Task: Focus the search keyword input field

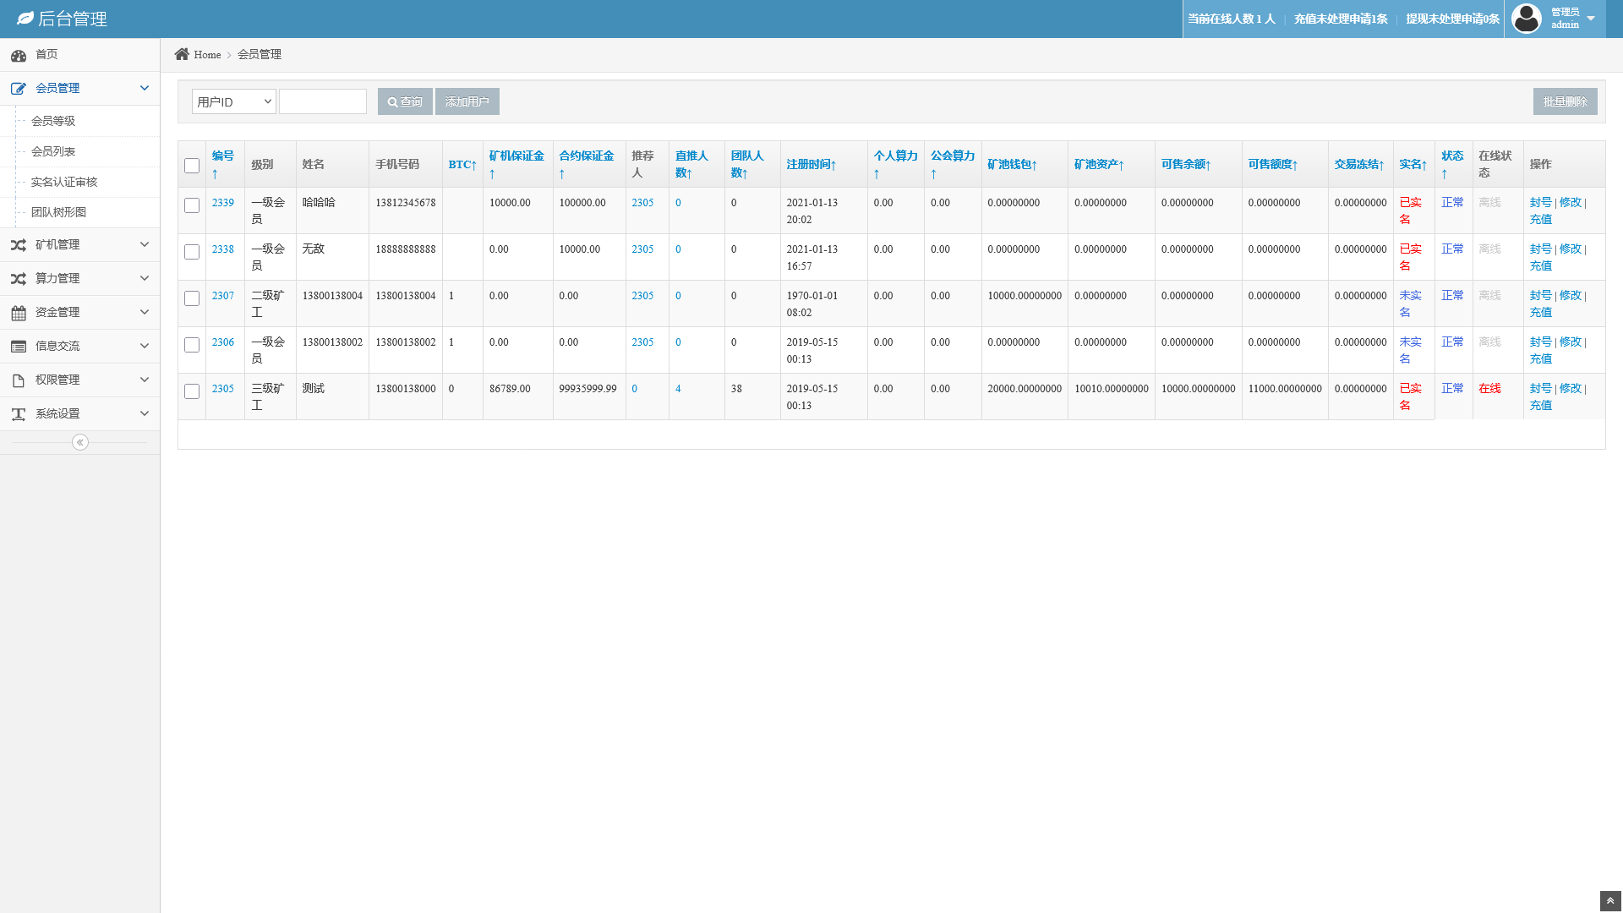Action: 323,101
